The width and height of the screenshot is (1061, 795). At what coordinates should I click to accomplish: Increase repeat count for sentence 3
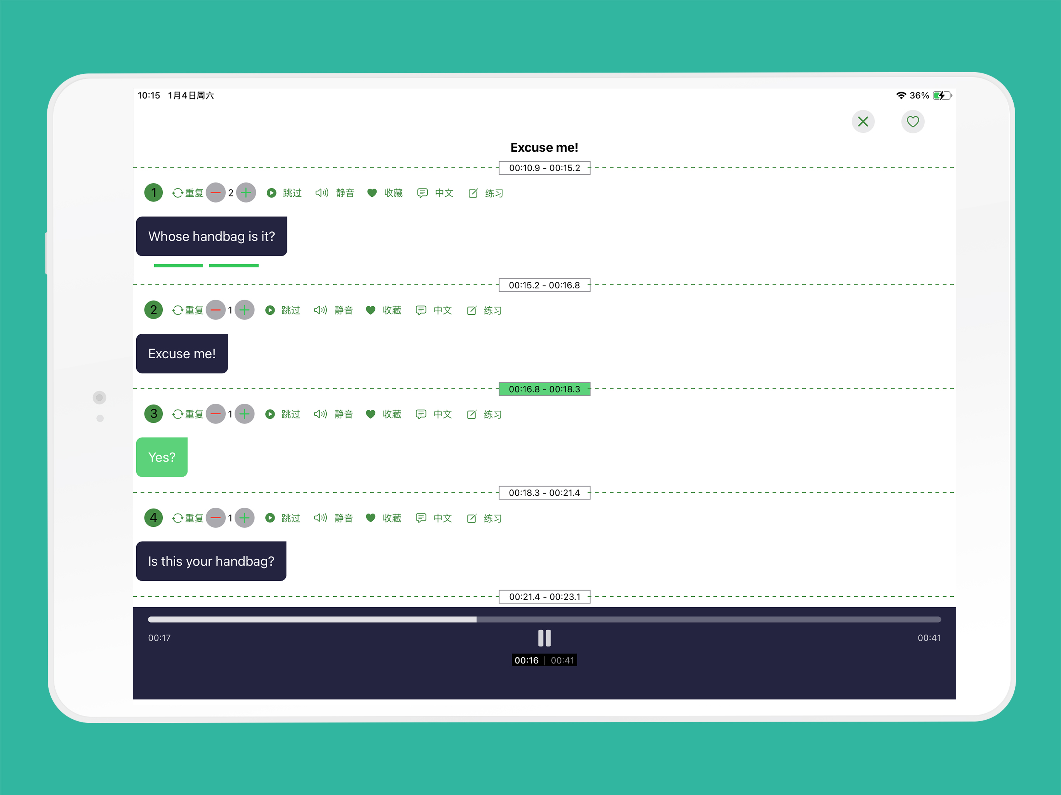245,414
